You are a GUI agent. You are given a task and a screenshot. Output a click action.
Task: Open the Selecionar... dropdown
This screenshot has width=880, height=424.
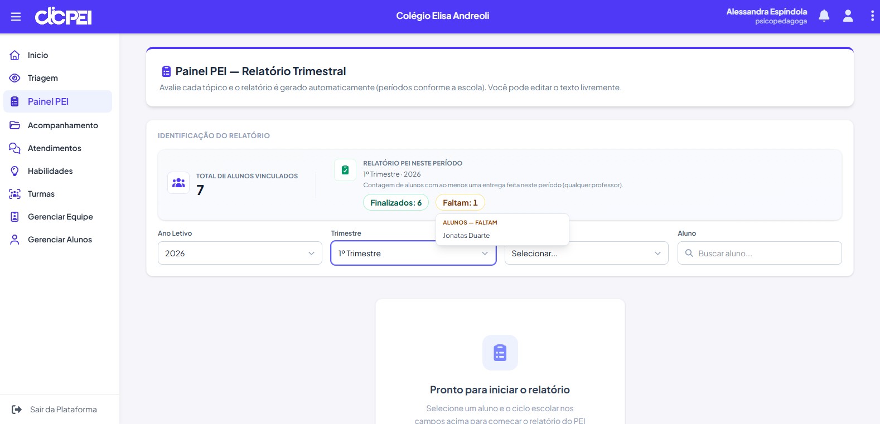click(587, 253)
